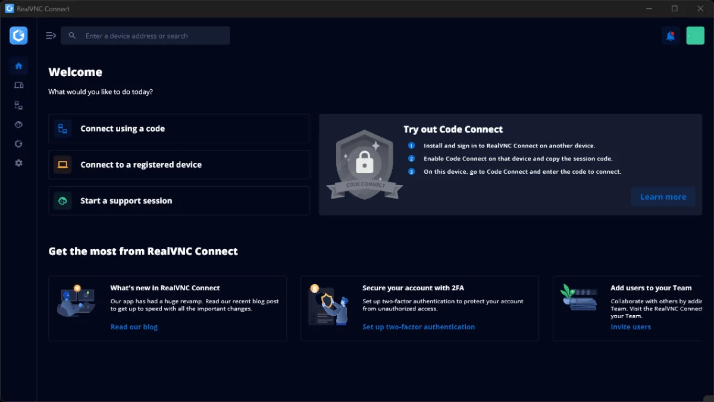714x402 pixels.
Task: Click the Learn more button
Action: click(663, 197)
